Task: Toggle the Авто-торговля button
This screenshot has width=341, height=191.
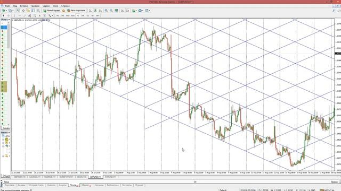Action: [76, 11]
